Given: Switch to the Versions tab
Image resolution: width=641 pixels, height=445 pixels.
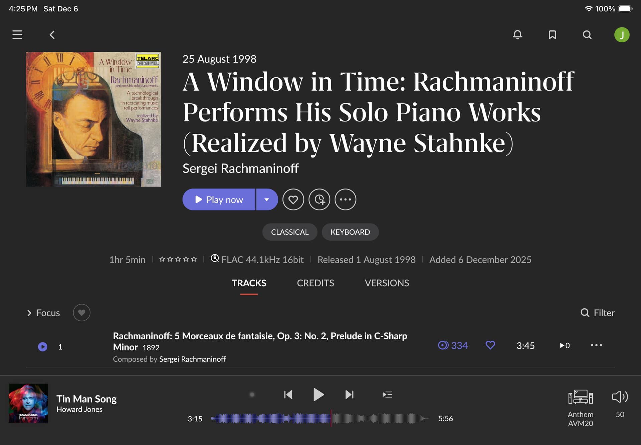Looking at the screenshot, I should [x=387, y=283].
